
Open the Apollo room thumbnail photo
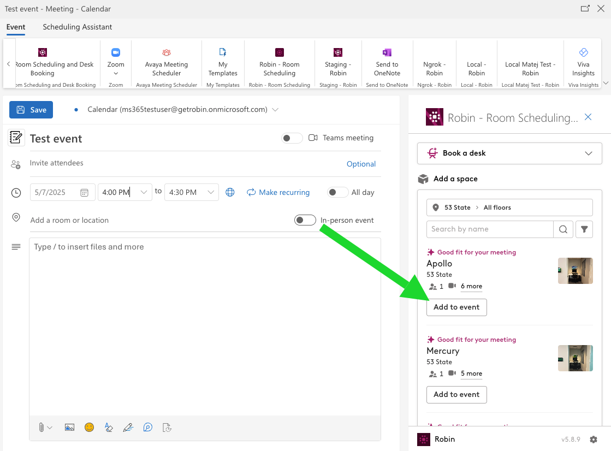coord(575,270)
